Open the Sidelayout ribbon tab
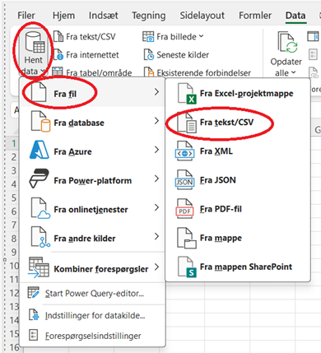 202,16
